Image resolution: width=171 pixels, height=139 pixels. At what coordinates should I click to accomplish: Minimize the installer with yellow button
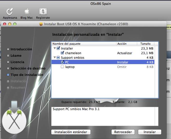[x=10, y=24]
